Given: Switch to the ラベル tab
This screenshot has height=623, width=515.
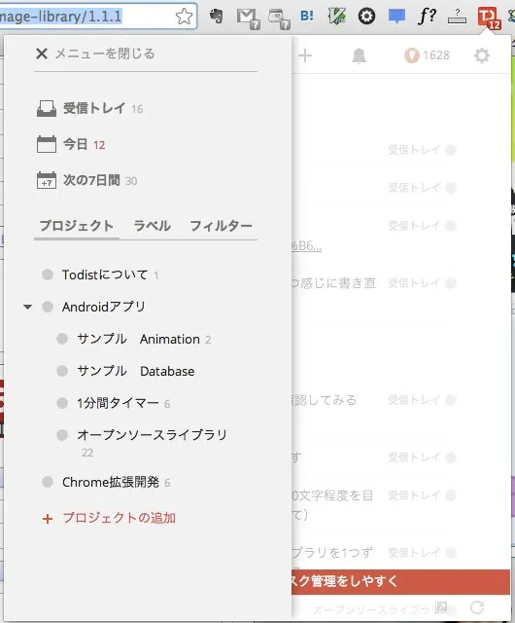Looking at the screenshot, I should (x=153, y=226).
